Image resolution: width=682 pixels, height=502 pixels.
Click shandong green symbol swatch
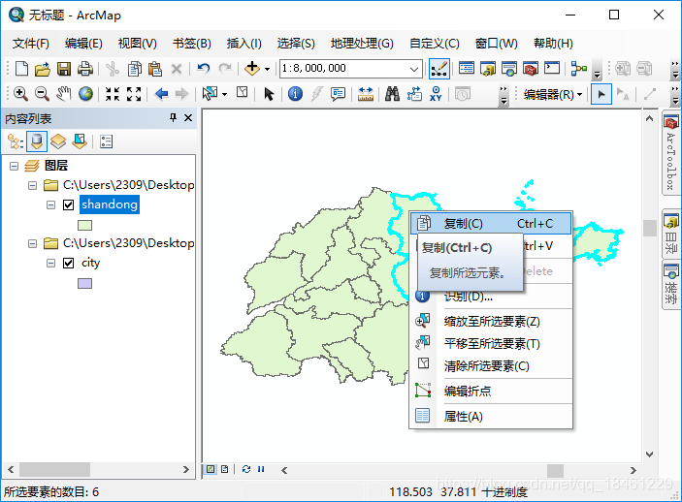tap(84, 225)
